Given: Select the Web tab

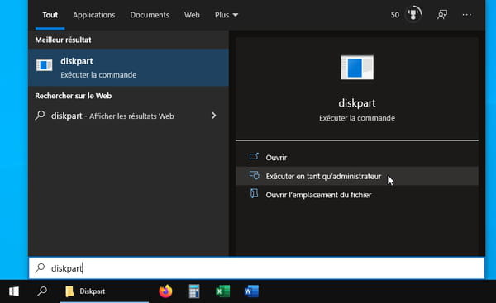Looking at the screenshot, I should point(192,15).
